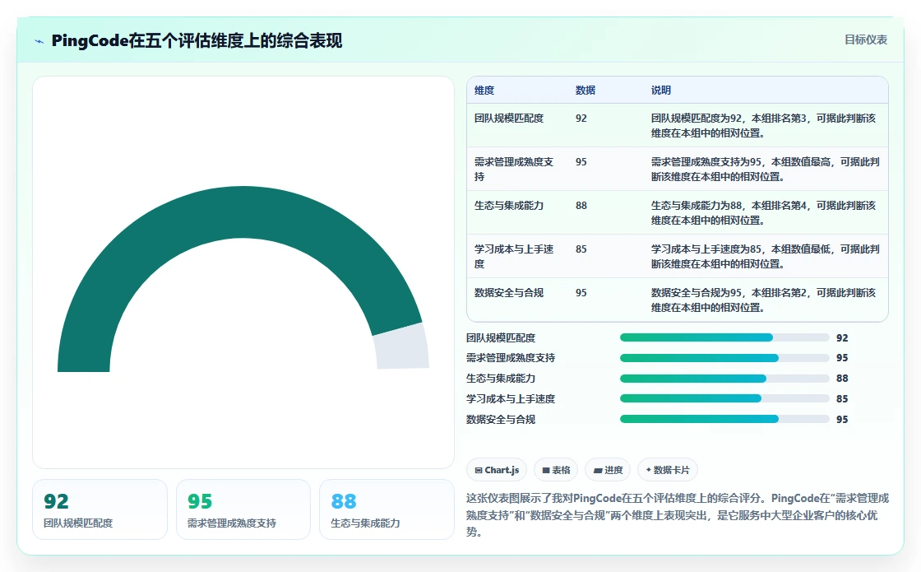Click the 说明 column header
921x572 pixels.
[661, 90]
